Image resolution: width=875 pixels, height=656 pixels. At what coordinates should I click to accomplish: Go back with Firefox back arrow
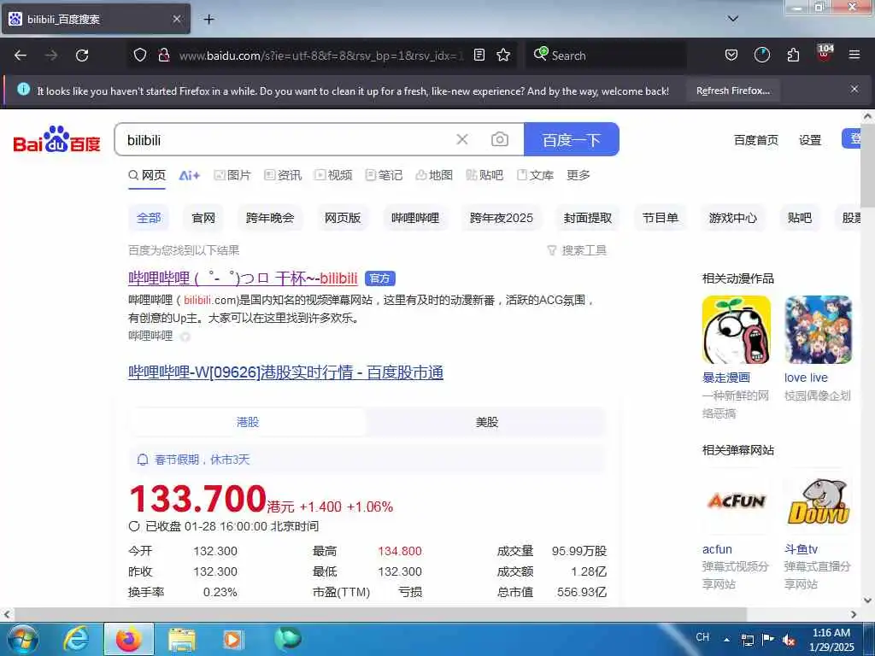coord(21,56)
